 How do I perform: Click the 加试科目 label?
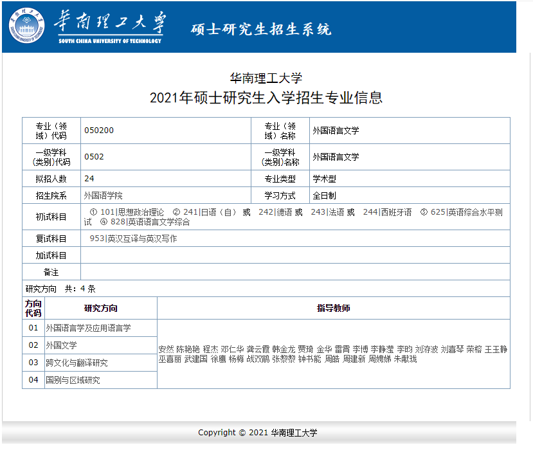51,255
